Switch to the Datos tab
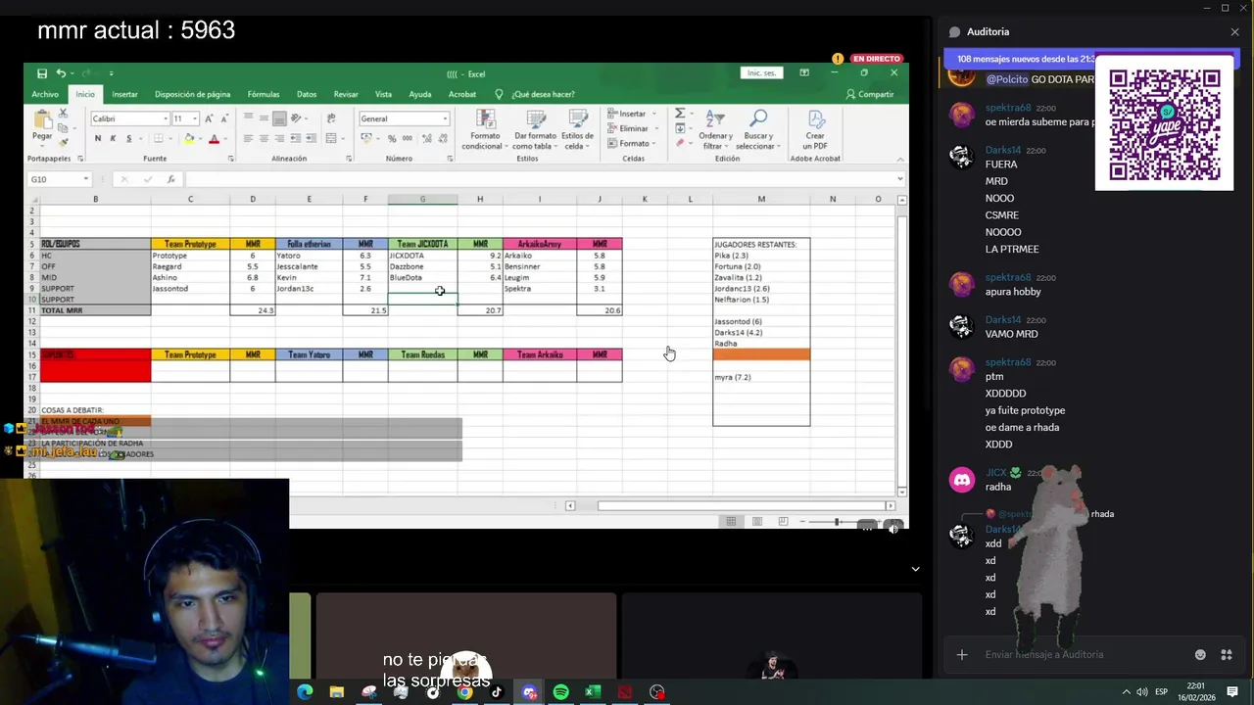This screenshot has width=1254, height=705. [307, 94]
